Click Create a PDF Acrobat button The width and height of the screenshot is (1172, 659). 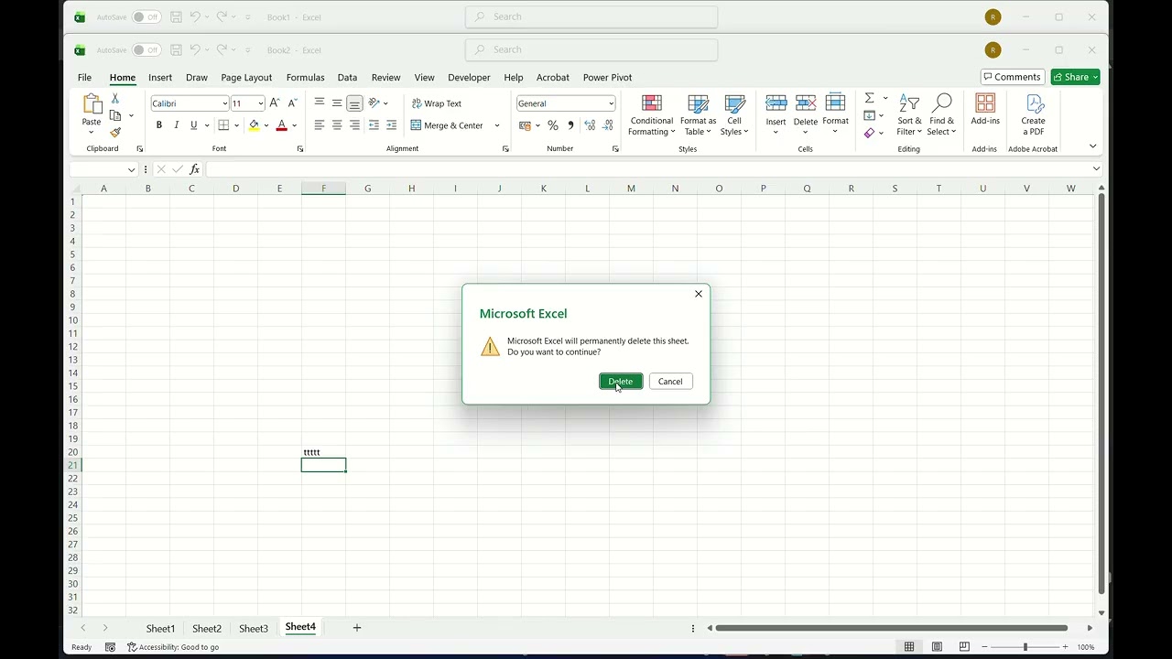point(1034,115)
